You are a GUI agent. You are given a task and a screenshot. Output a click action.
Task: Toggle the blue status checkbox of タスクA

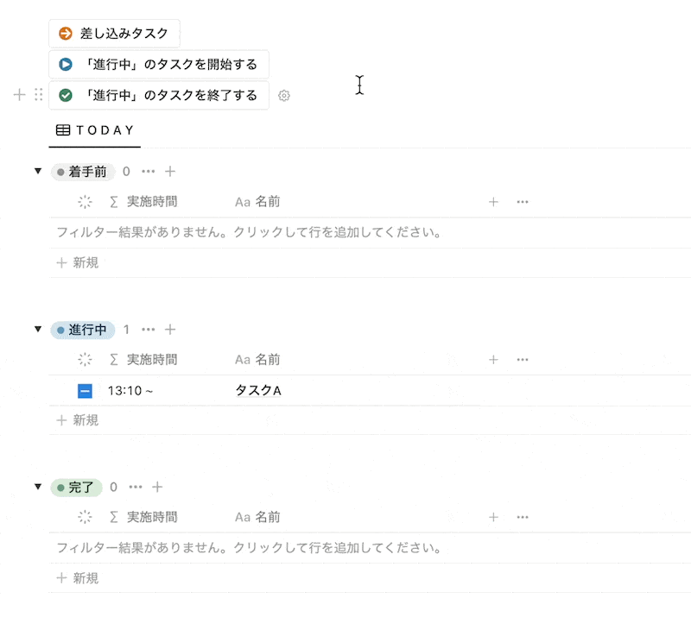click(85, 391)
